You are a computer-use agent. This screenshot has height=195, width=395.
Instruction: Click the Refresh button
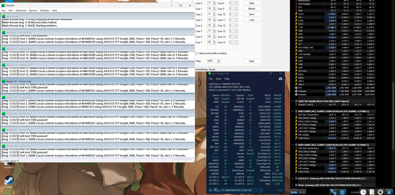coord(252,8)
